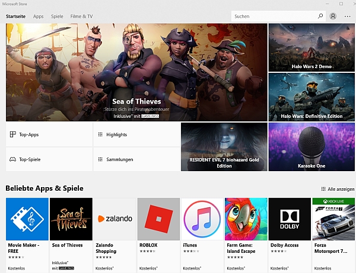Click the star rating under ROBLOX

(148, 251)
